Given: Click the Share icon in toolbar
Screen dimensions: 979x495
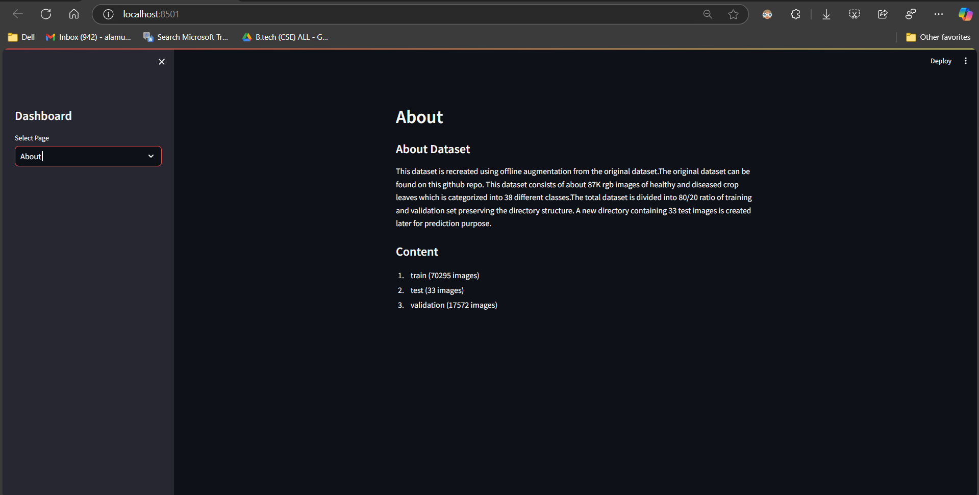Looking at the screenshot, I should [x=883, y=14].
